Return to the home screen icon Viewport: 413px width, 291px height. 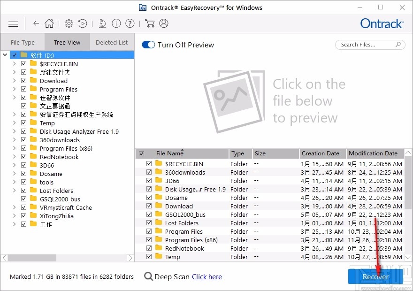[x=49, y=23]
